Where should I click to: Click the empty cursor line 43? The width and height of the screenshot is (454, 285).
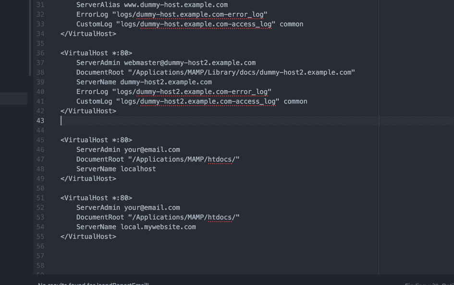(144, 120)
